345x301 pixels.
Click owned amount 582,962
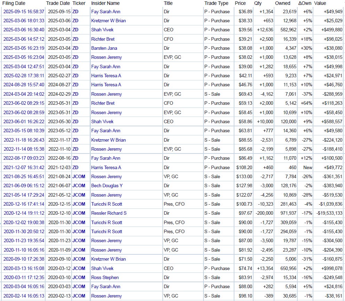288,30
